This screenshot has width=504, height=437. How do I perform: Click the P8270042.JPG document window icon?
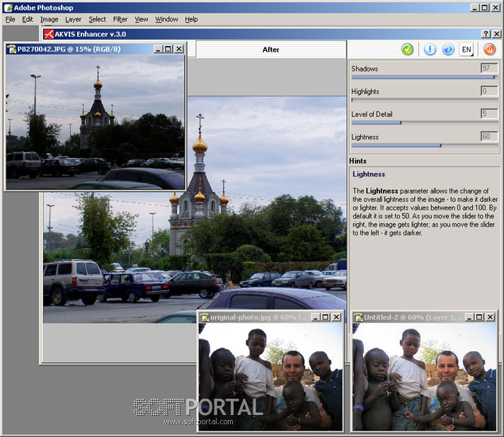point(11,49)
